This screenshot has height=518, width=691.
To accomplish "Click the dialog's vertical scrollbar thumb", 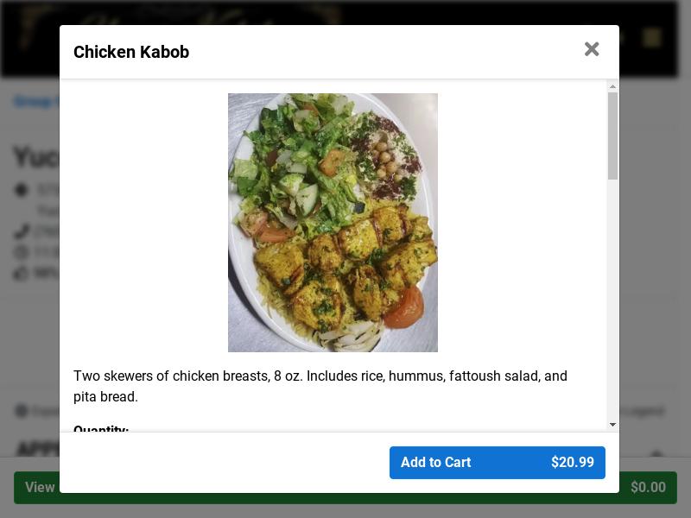I will pos(612,136).
